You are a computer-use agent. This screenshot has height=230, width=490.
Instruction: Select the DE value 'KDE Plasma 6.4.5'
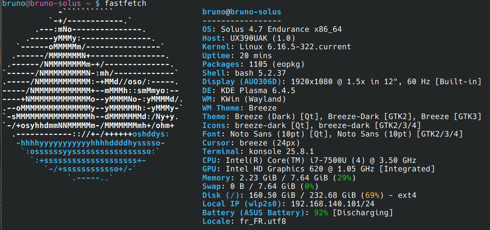click(258, 90)
